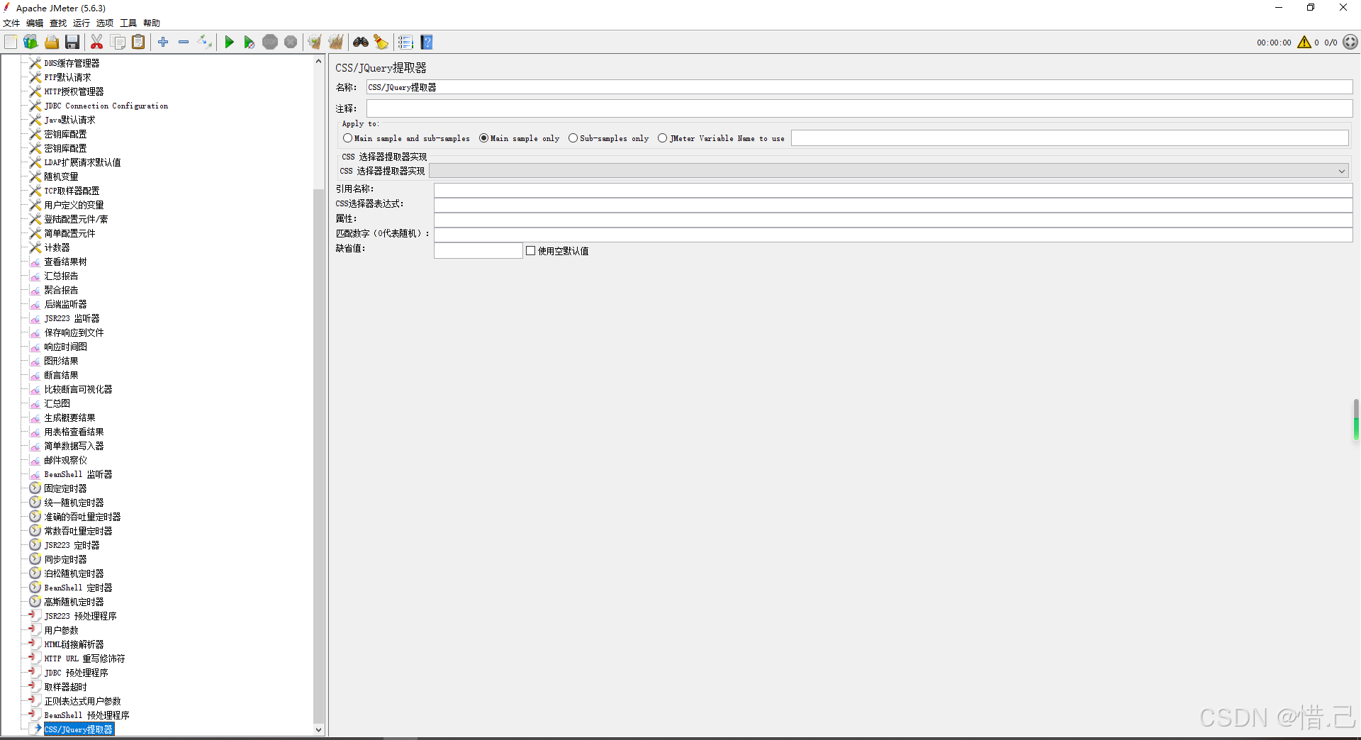Focus the 属性 field
Image resolution: width=1361 pixels, height=740 pixels.
[x=893, y=219]
